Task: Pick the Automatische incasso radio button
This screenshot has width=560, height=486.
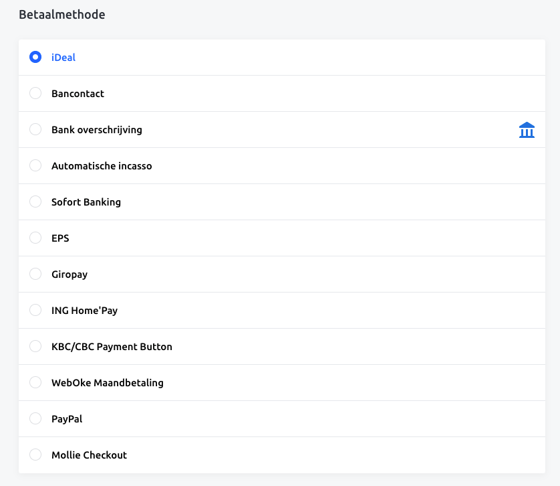Action: (35, 166)
